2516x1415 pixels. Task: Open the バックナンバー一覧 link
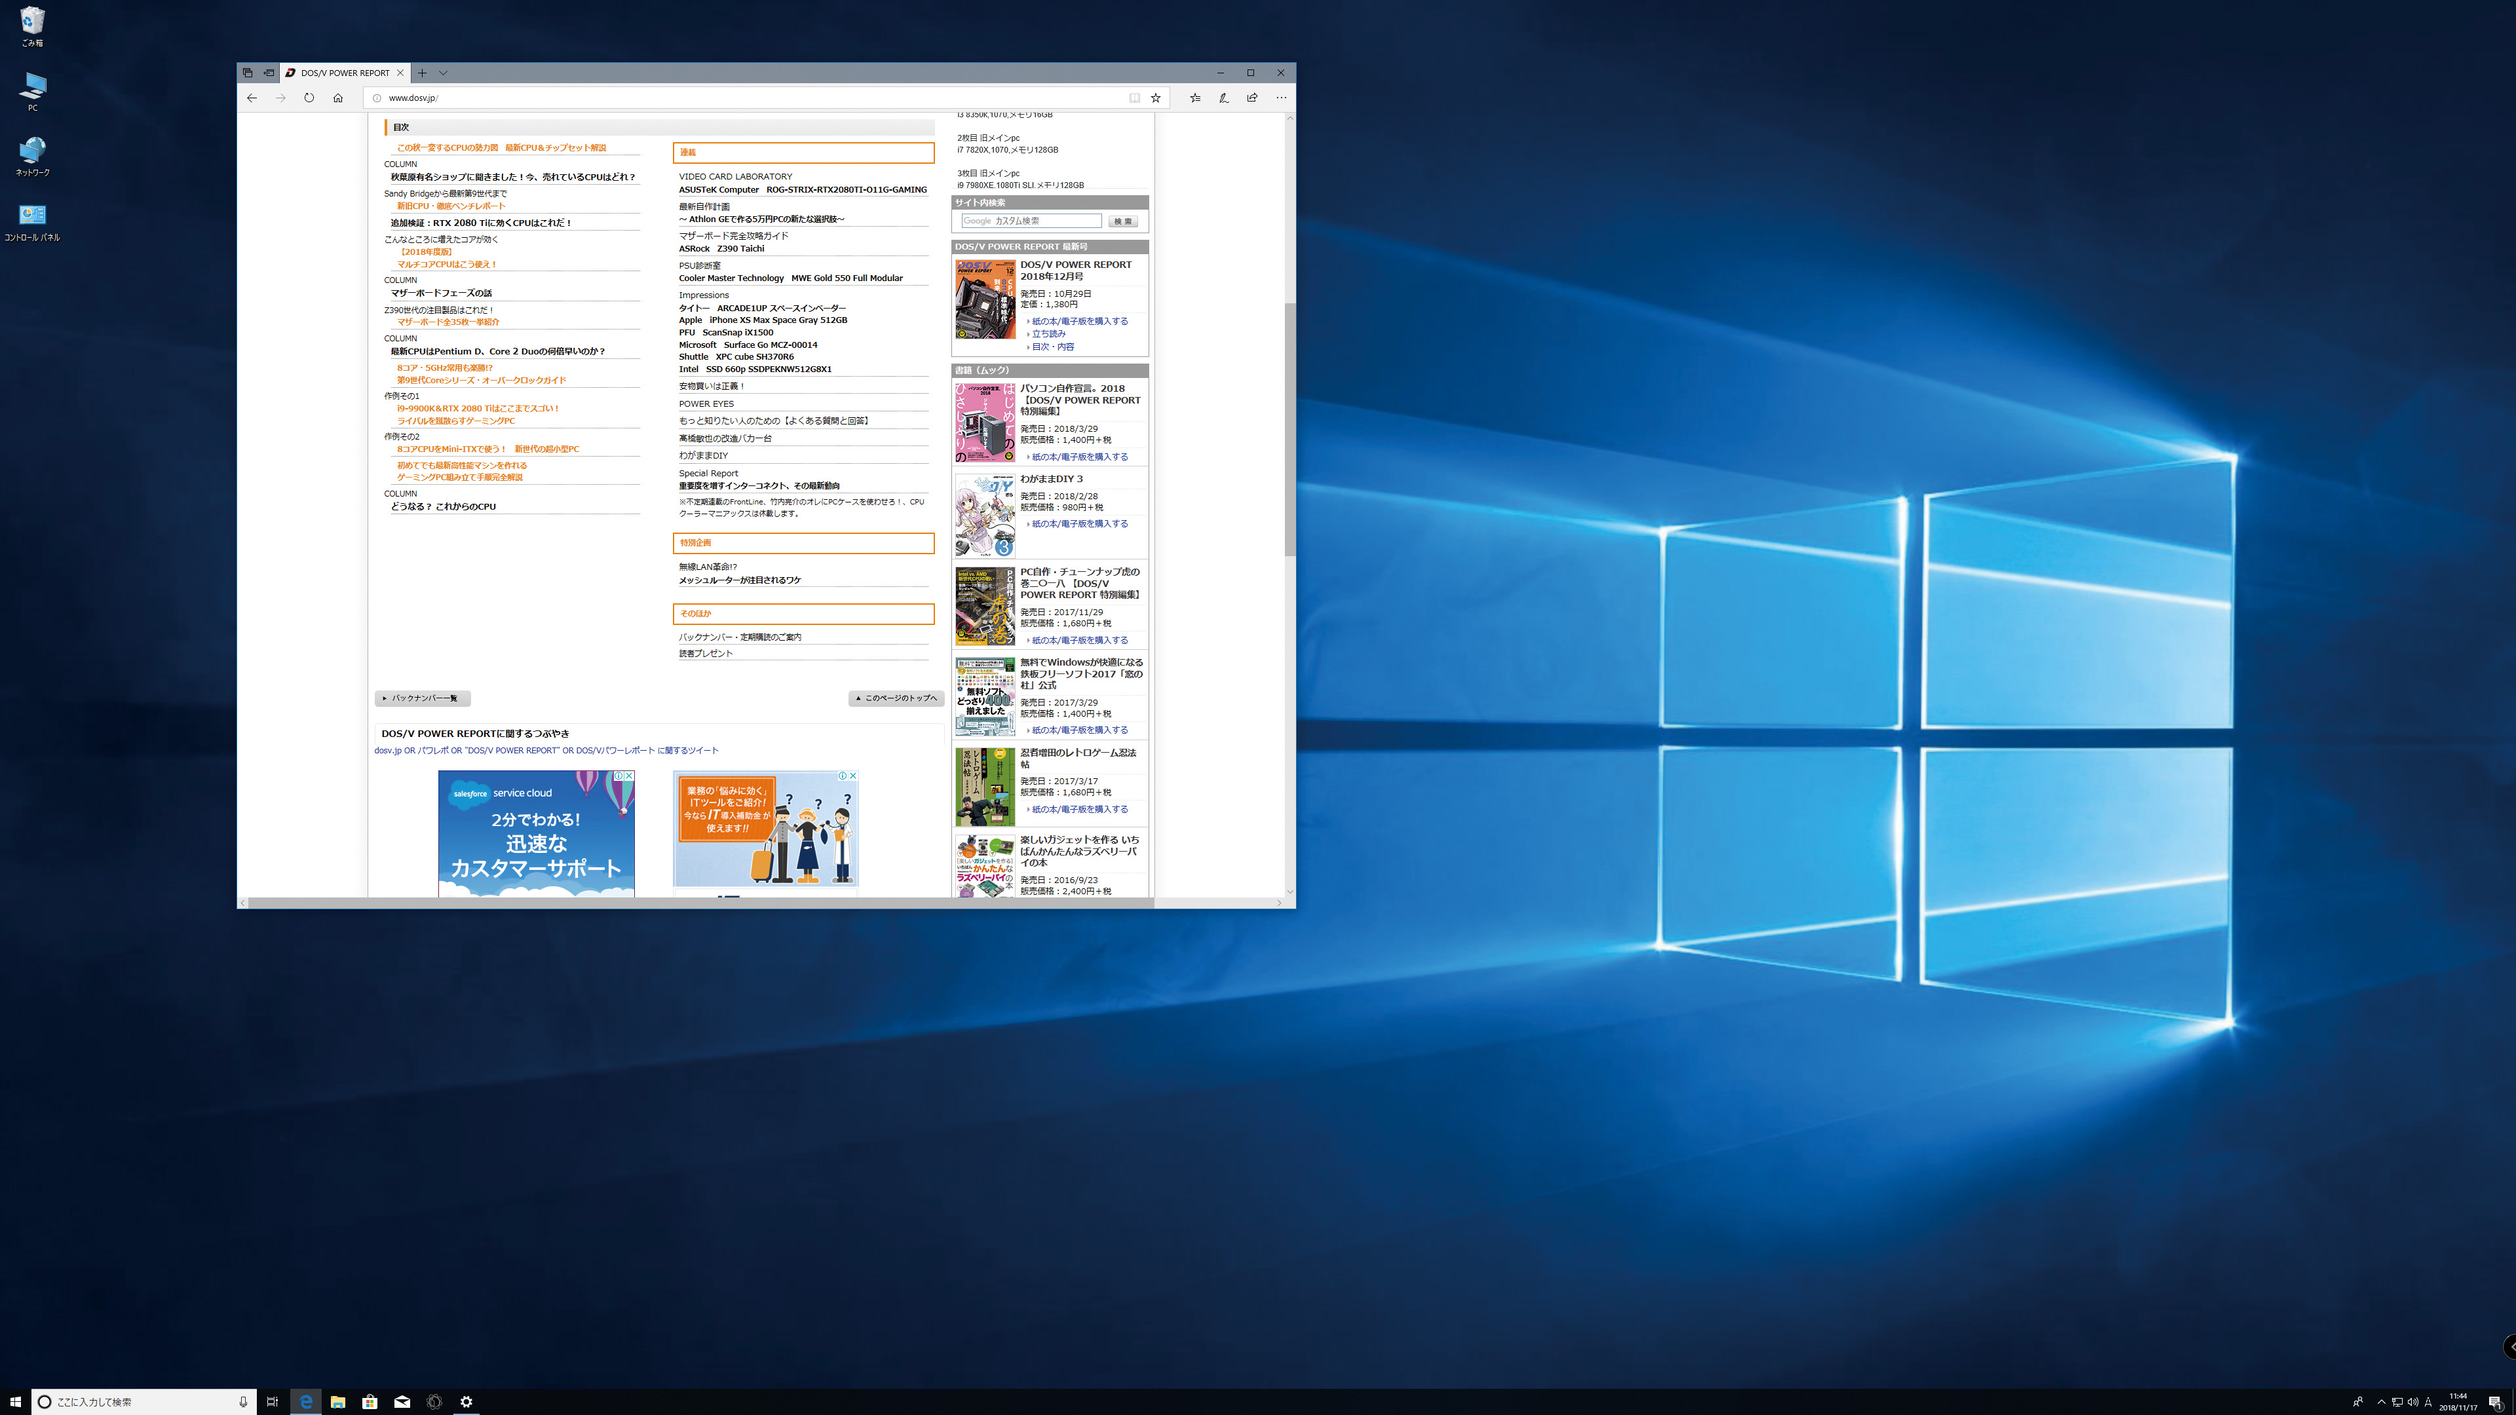pyautogui.click(x=423, y=698)
